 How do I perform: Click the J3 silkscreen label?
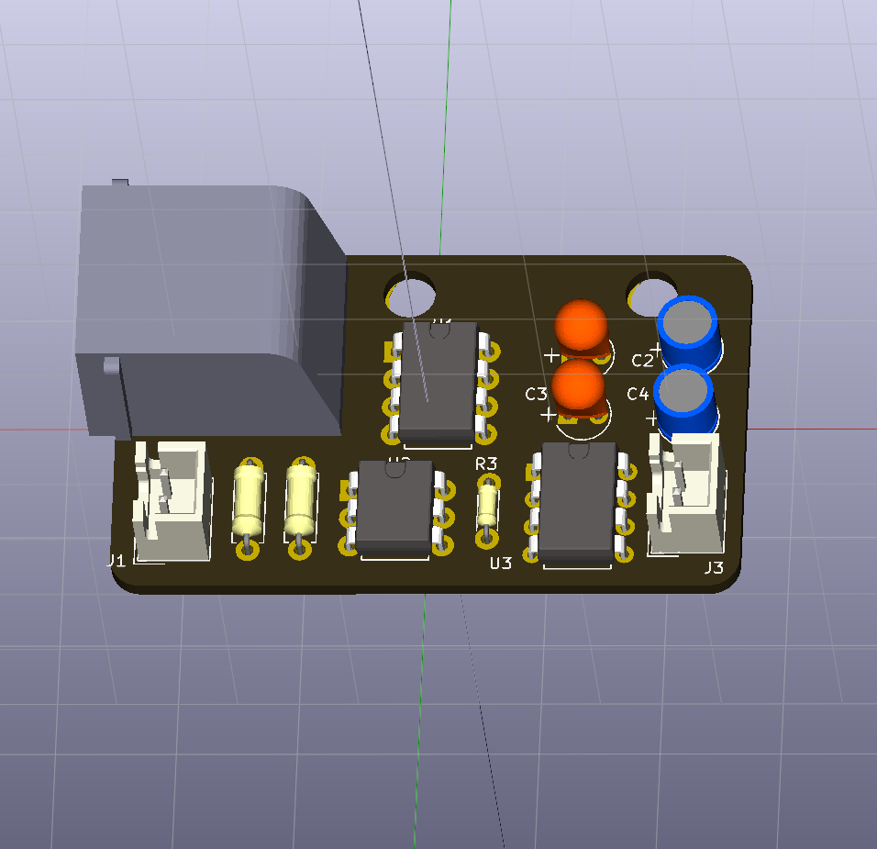pyautogui.click(x=713, y=568)
